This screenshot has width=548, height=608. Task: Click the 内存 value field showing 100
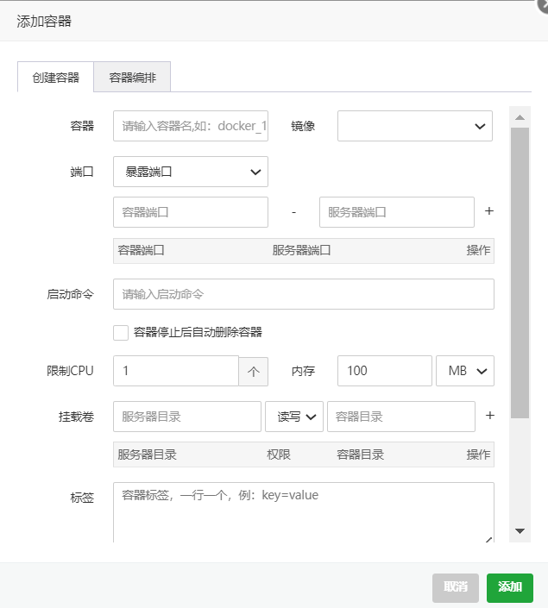click(x=385, y=371)
